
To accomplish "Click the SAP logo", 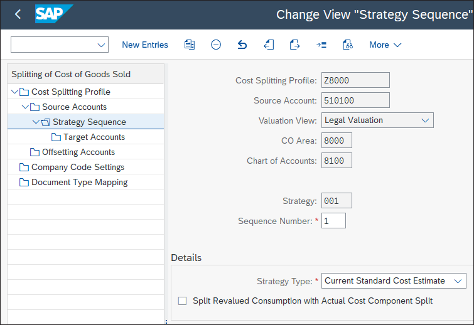I will tap(53, 14).
